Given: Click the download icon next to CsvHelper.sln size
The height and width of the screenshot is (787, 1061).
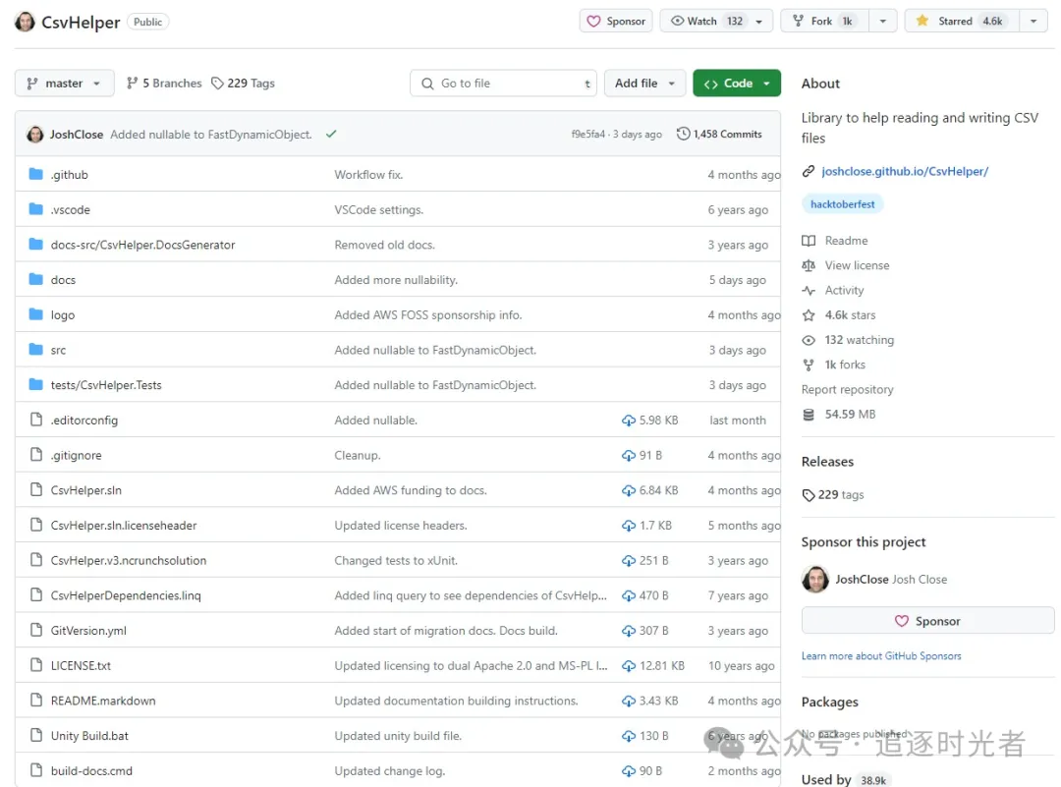Looking at the screenshot, I should (x=629, y=490).
